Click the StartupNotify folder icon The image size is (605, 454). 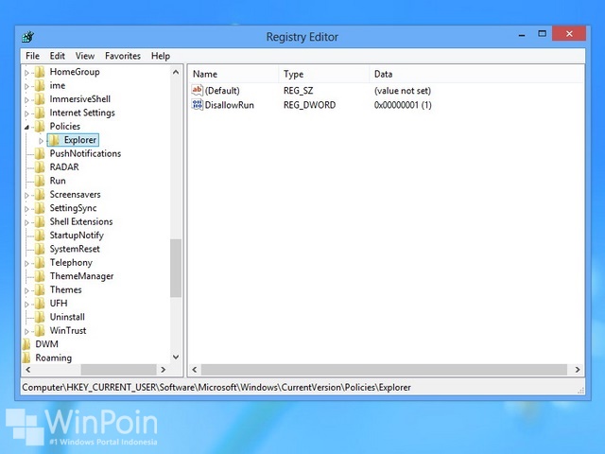(40, 236)
